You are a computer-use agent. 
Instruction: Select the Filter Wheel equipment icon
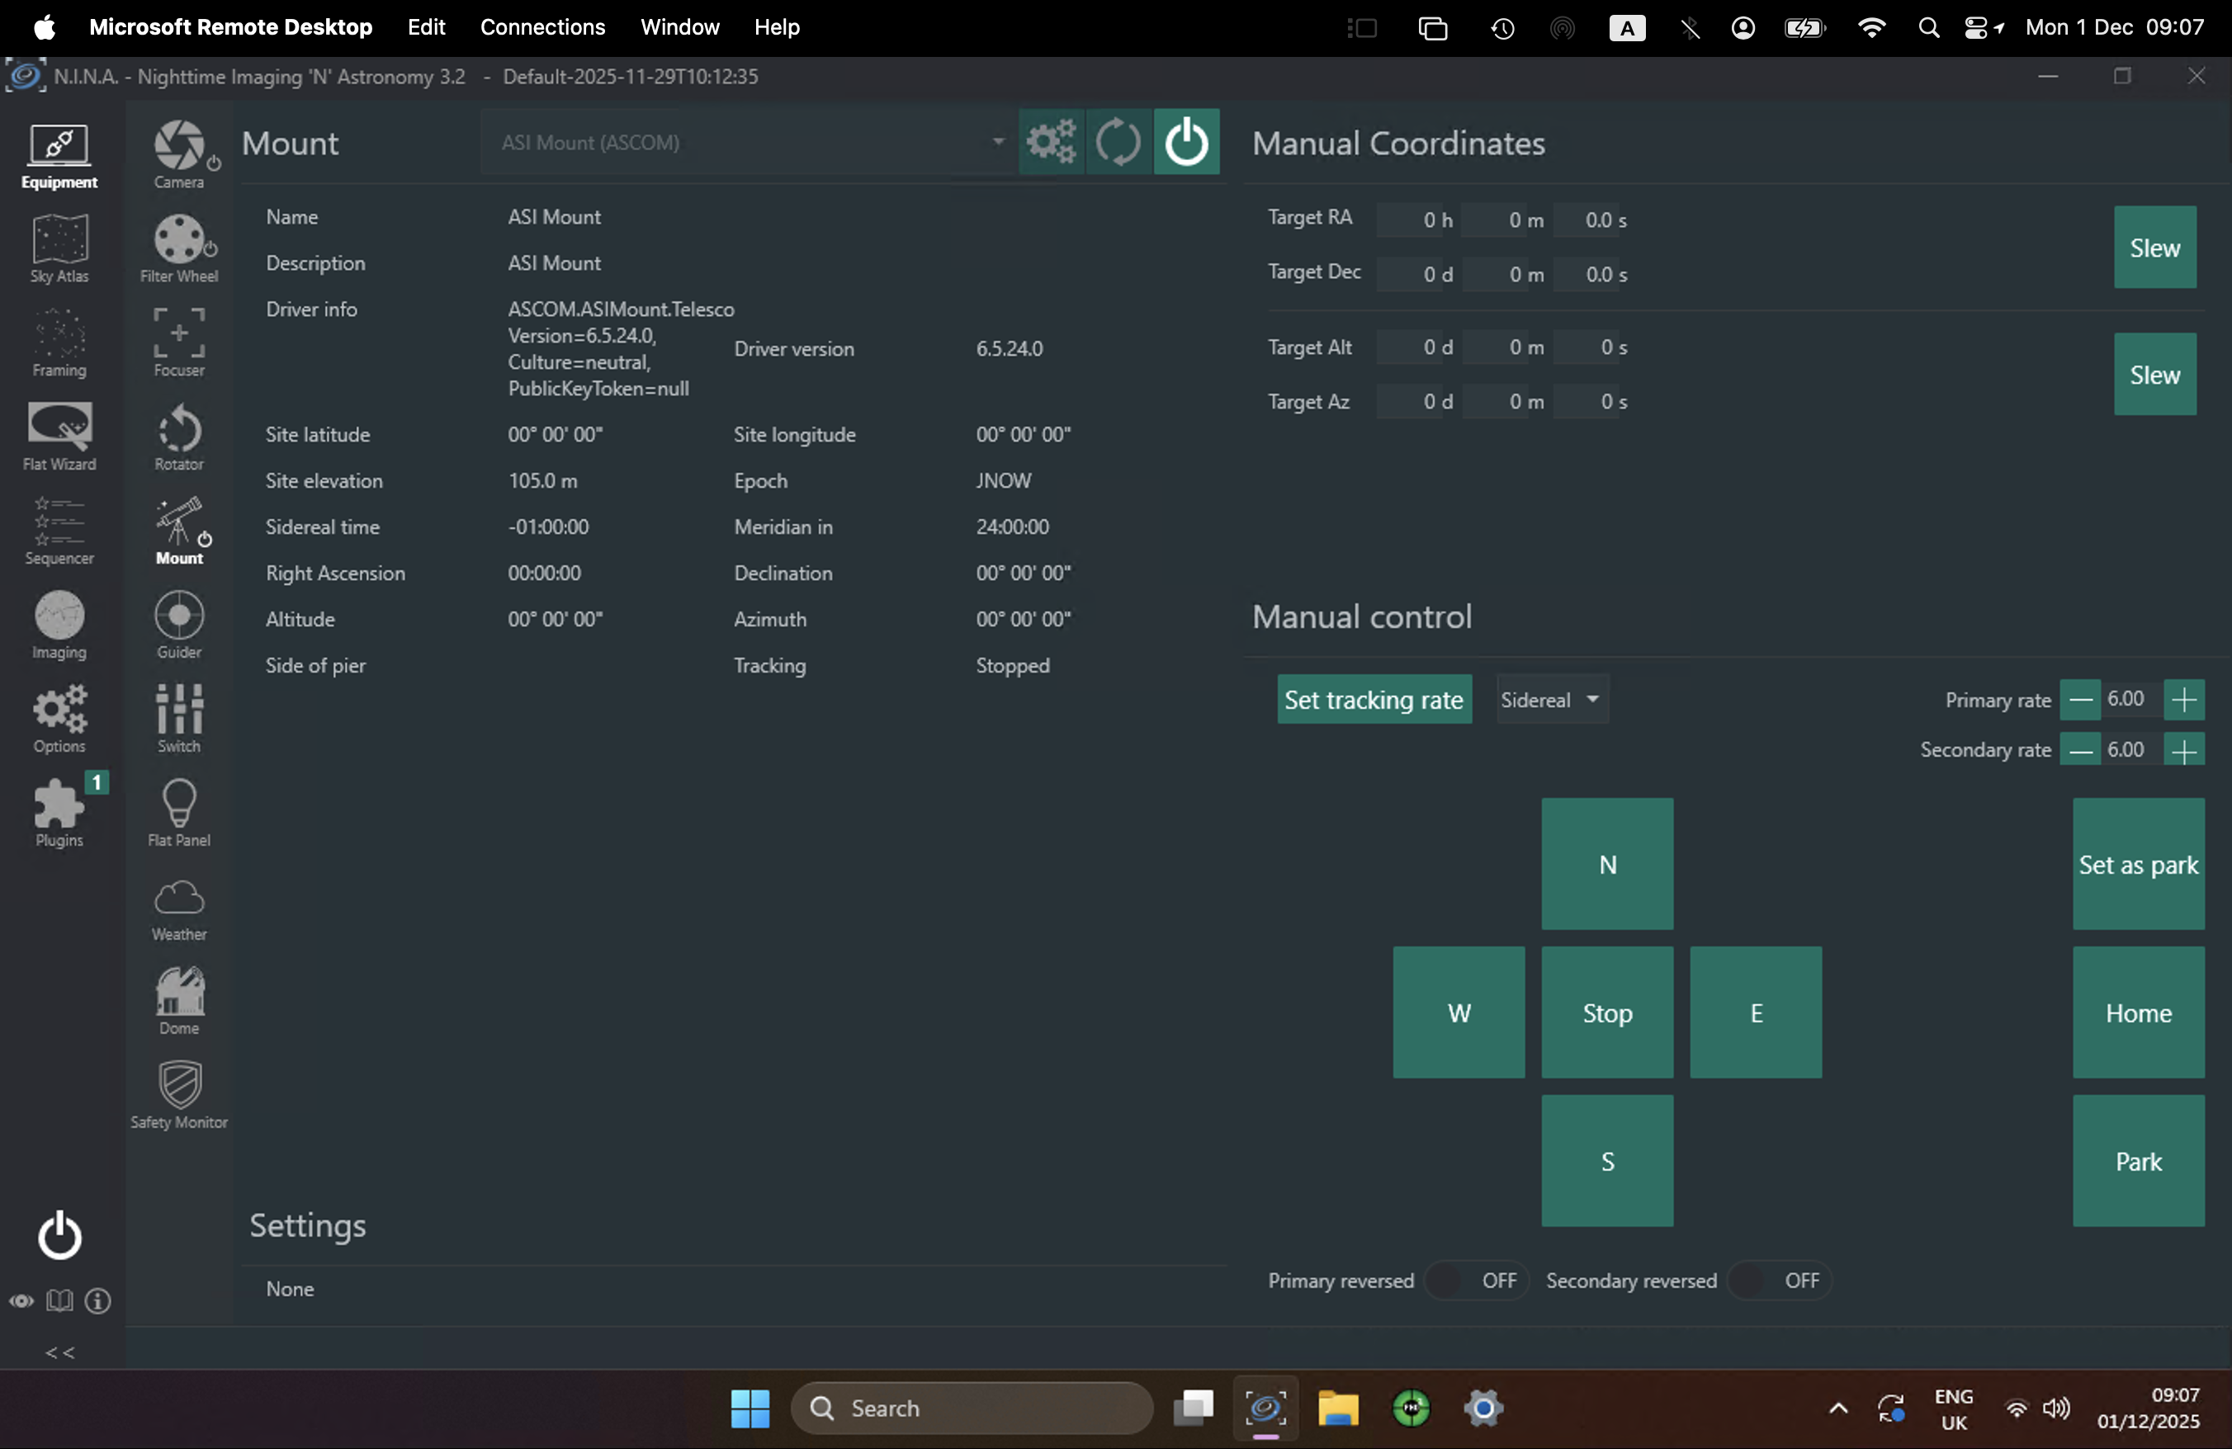pos(178,248)
